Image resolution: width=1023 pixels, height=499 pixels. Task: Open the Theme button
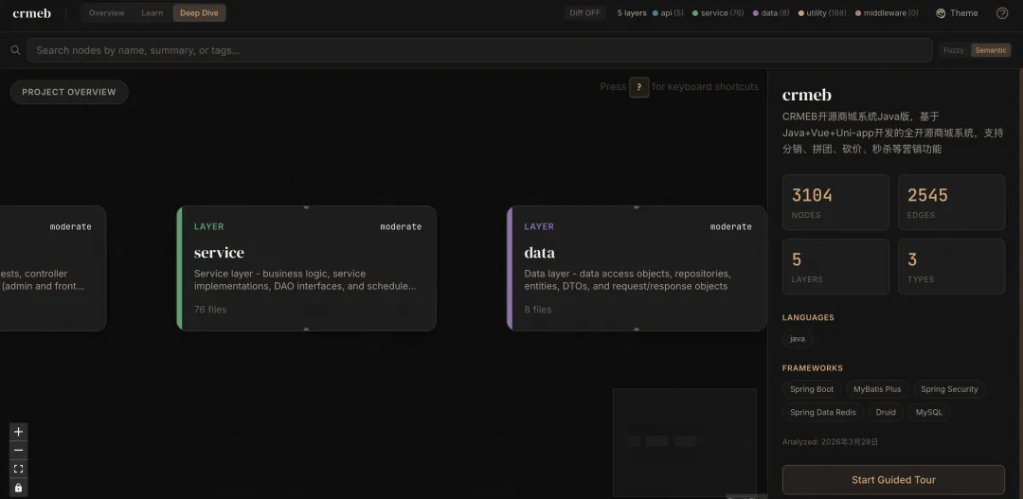coord(957,13)
